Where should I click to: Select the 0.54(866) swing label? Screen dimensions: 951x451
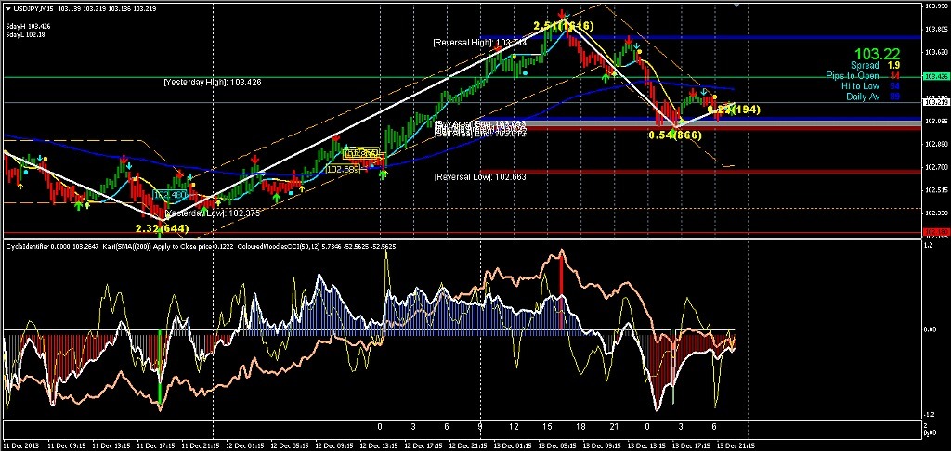pyautogui.click(x=676, y=135)
